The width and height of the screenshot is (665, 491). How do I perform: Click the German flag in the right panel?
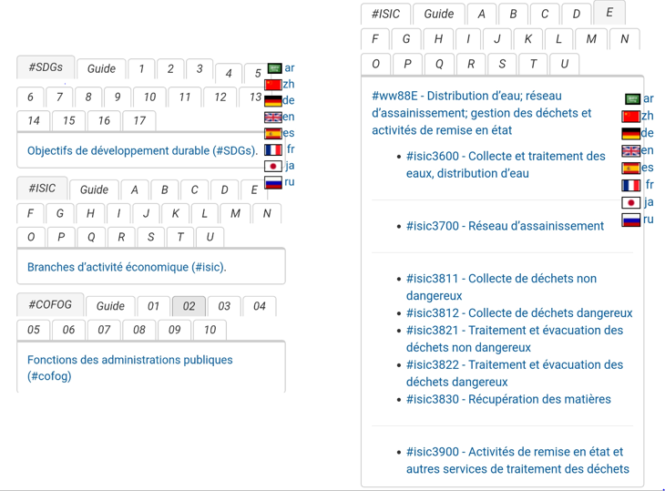click(x=630, y=134)
